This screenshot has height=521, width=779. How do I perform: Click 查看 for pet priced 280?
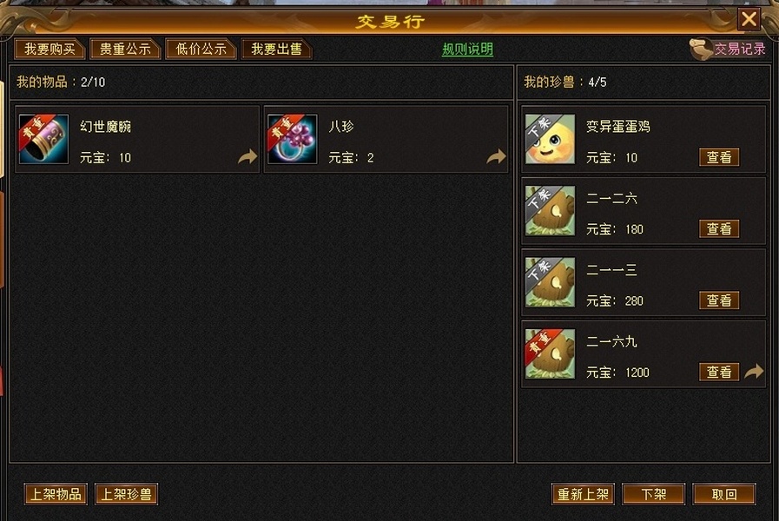(719, 300)
